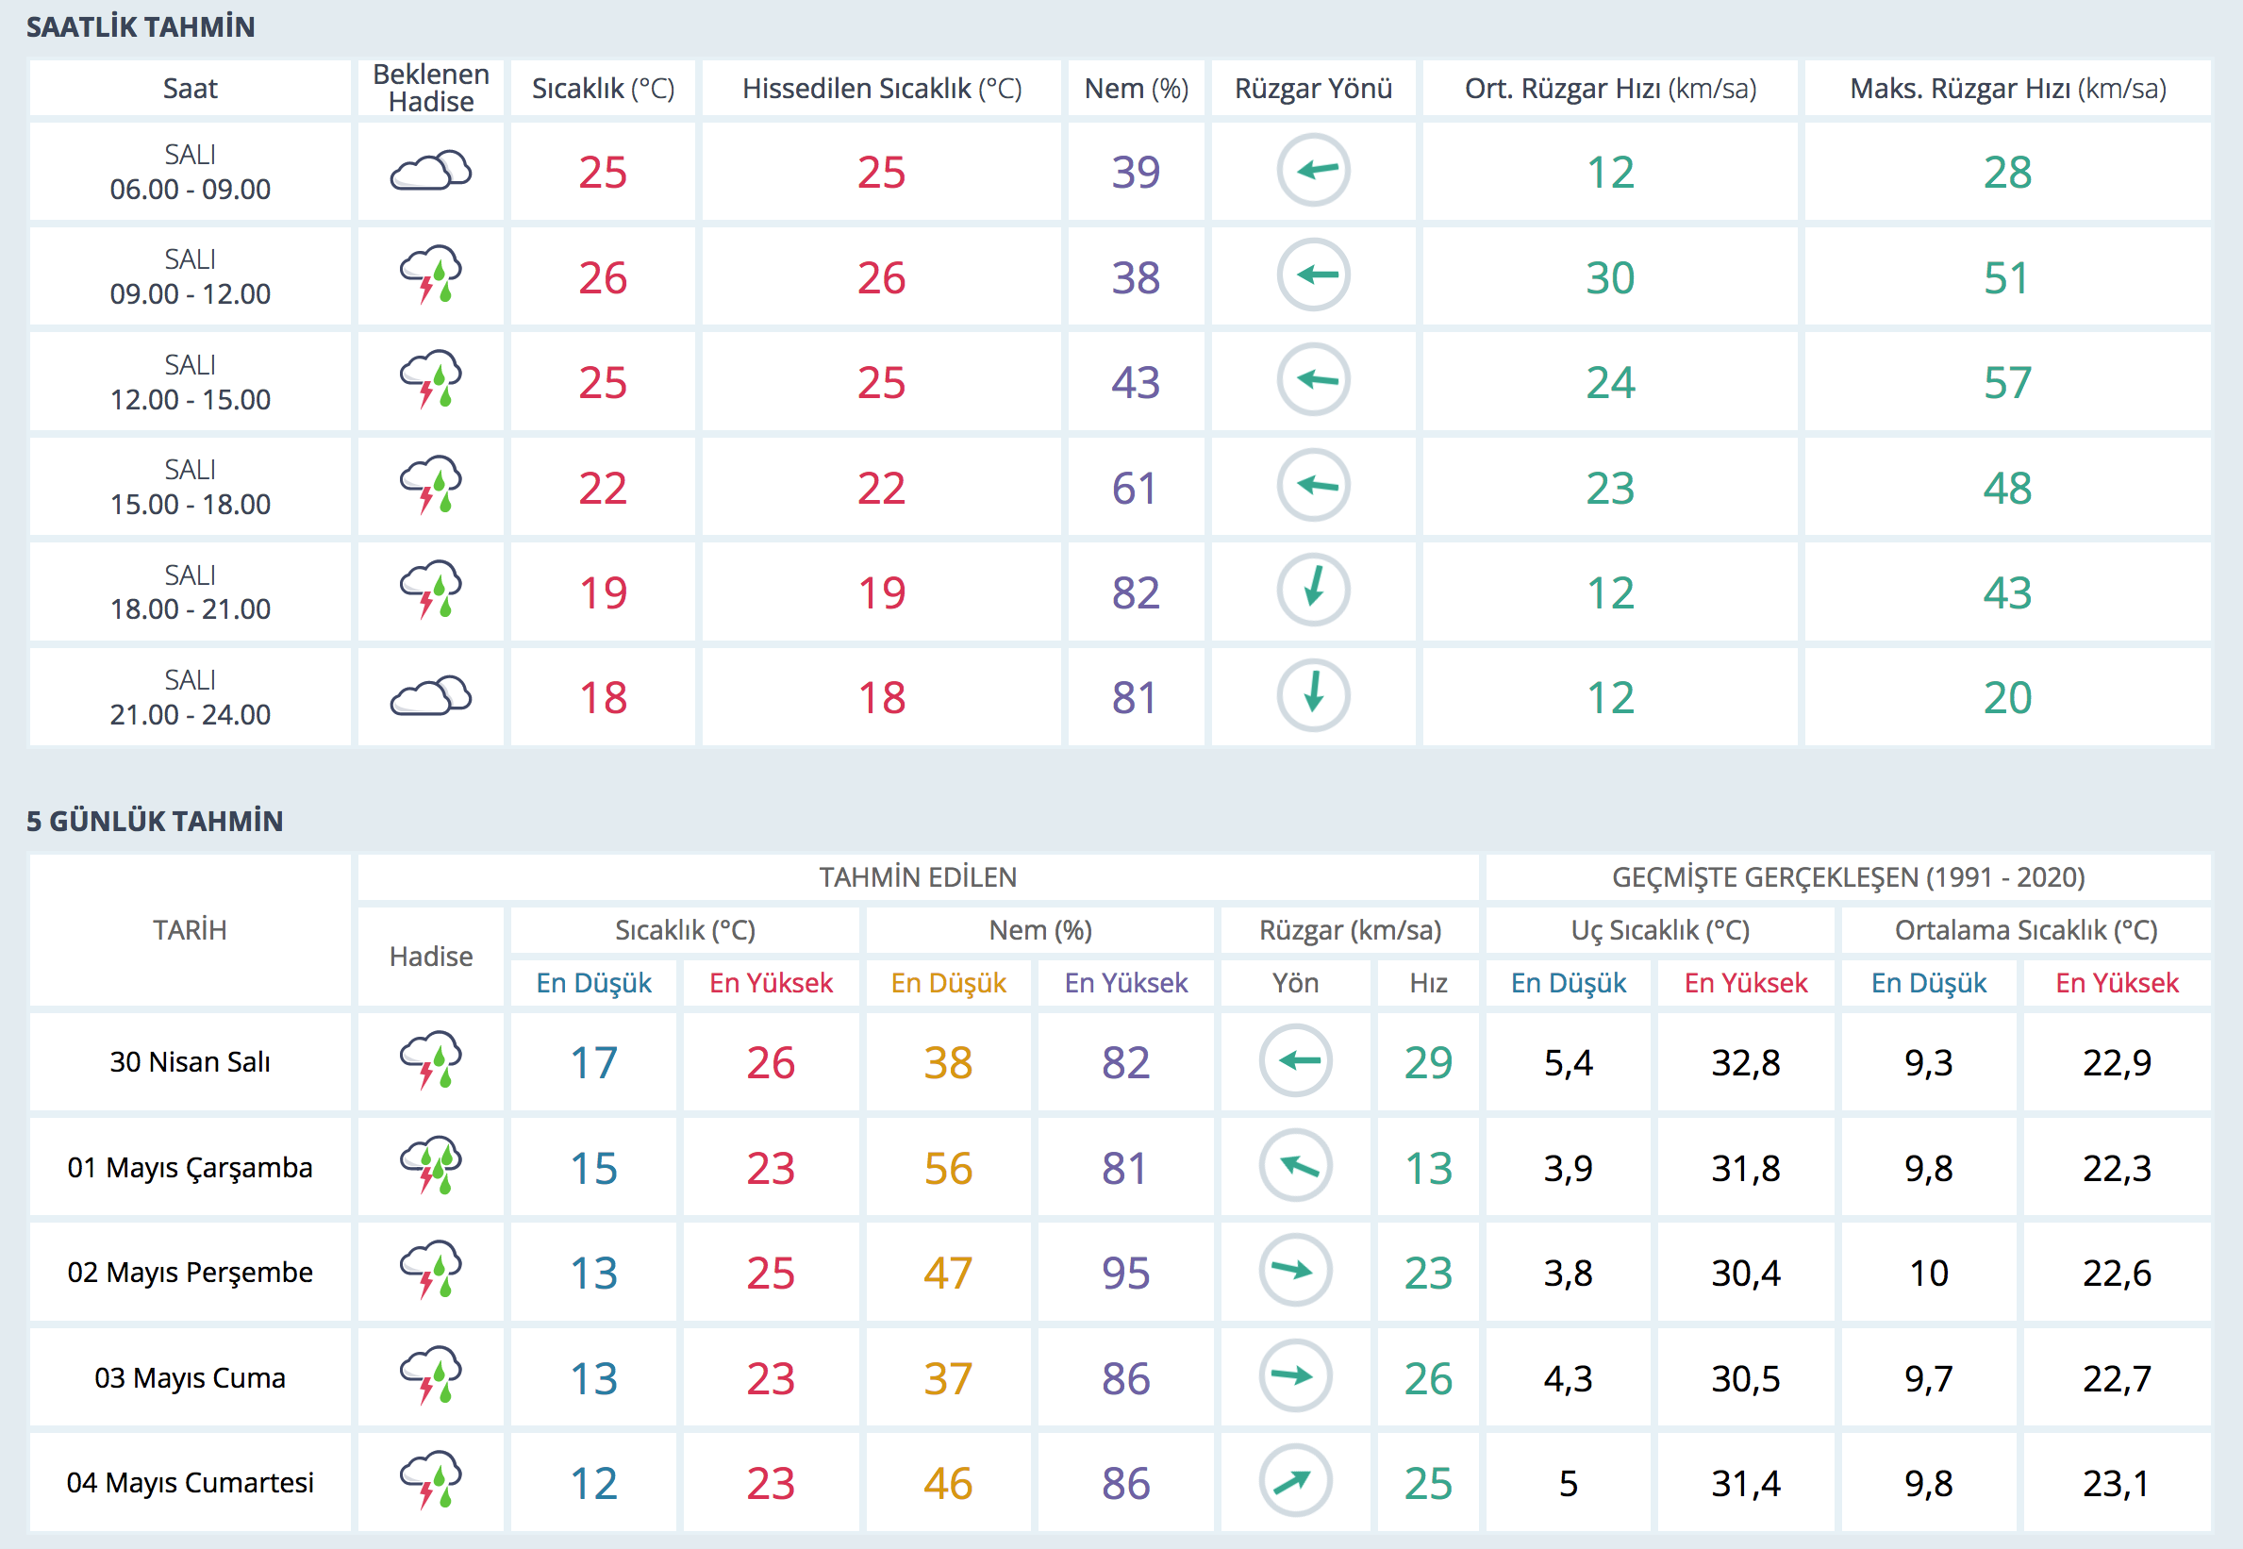Screen dimensions: 2243x1549
Task: Click the Maks. Rüzgar Hızı header
Action: [x=2008, y=89]
